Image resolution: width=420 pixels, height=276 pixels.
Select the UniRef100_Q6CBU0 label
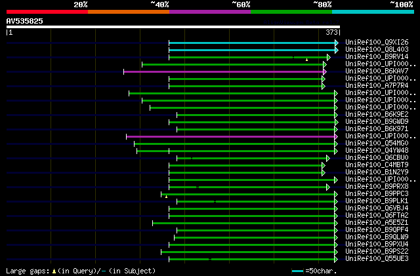[377, 158]
